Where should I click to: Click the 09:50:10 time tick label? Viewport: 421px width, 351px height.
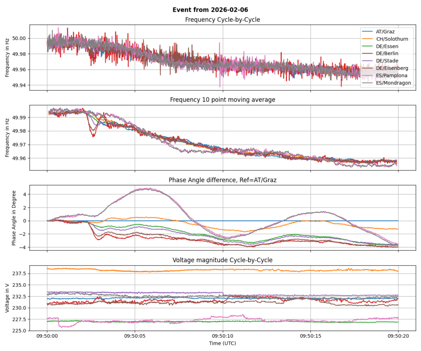pyautogui.click(x=222, y=336)
